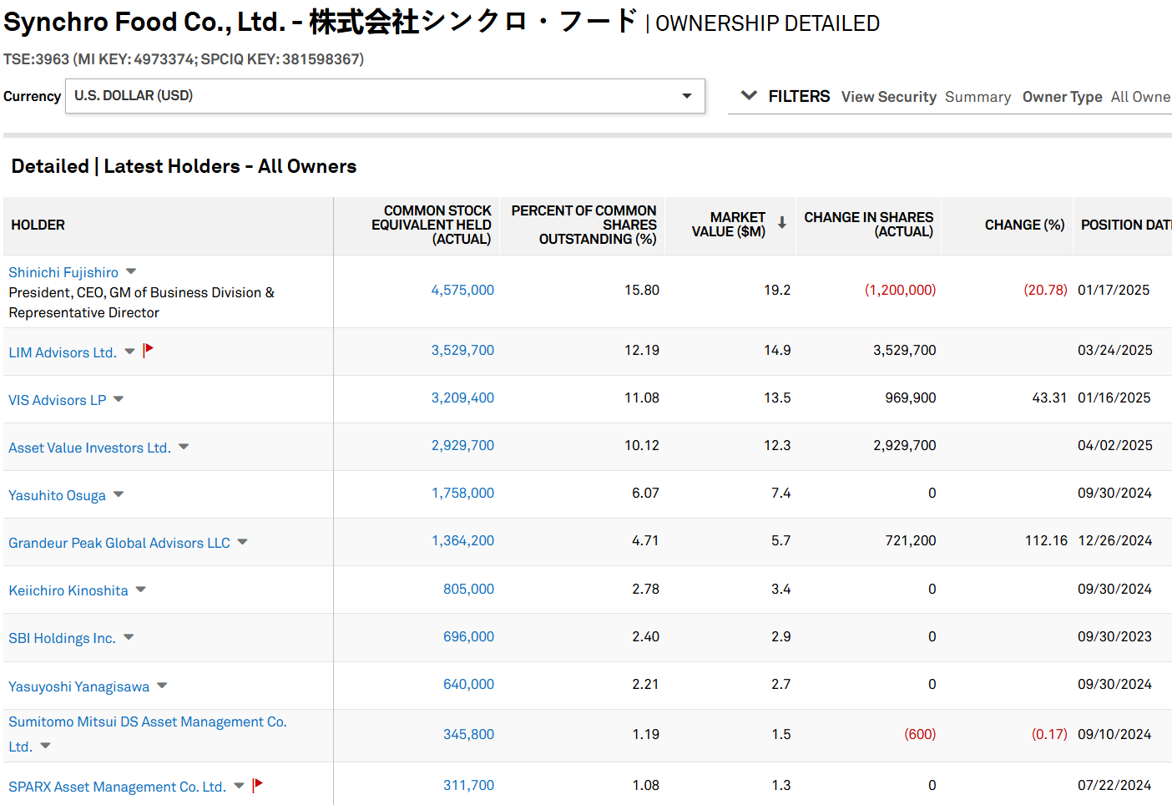Click shares held value 696,000
The width and height of the screenshot is (1172, 805).
[x=468, y=636]
